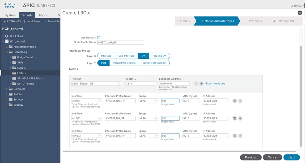Click the L3Outs folder icon
The height and width of the screenshot is (163, 305).
(14, 73)
